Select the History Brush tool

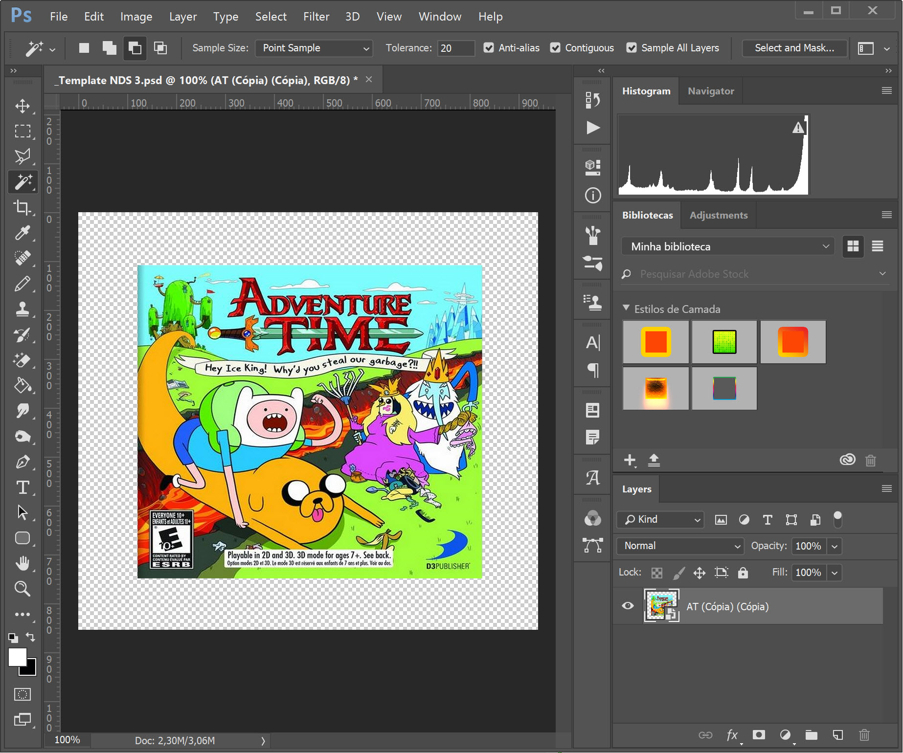[23, 334]
